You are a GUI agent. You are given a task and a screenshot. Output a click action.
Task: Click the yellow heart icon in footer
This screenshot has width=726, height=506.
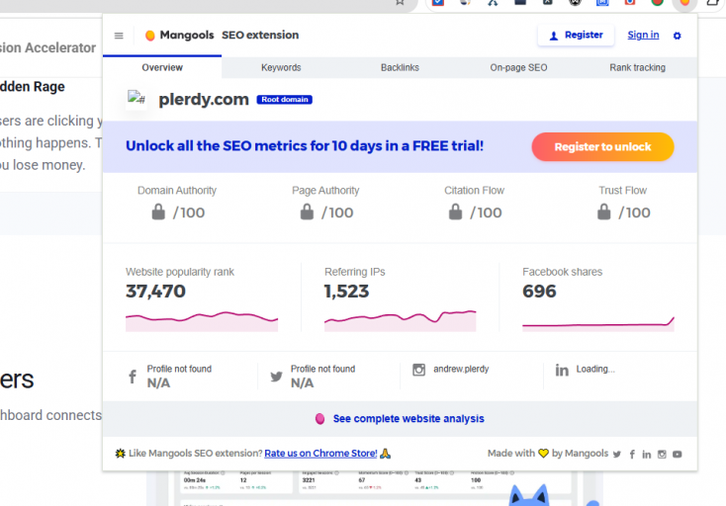543,454
